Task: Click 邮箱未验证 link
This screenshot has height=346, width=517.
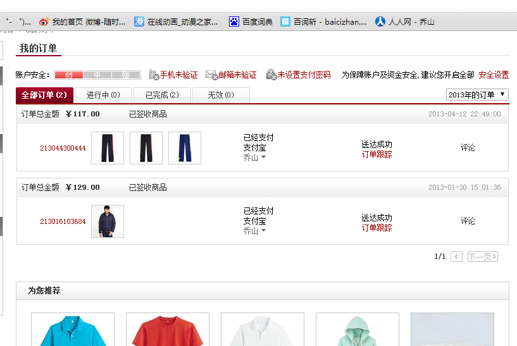Action: [237, 75]
